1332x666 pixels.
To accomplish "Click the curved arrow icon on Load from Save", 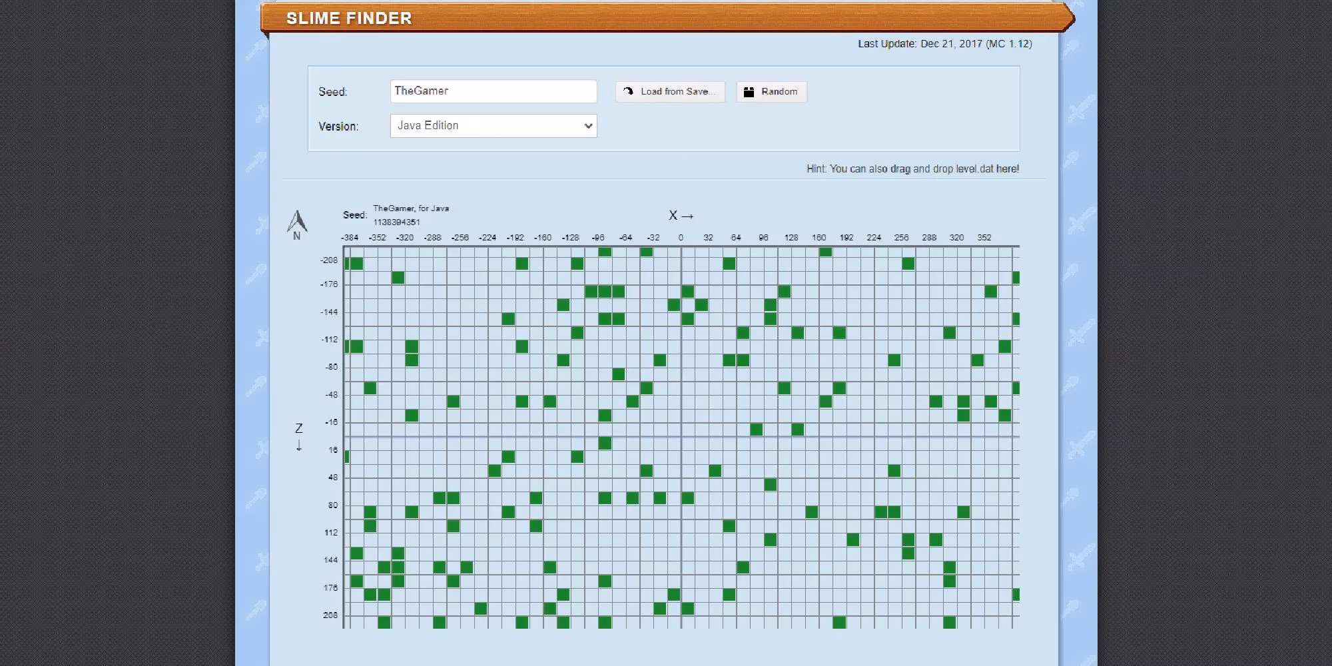I will point(628,92).
